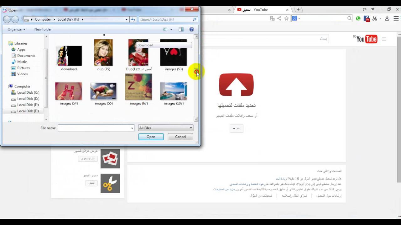Click the file list scrollbar up arrow
This screenshot has width=401, height=225.
[196, 37]
